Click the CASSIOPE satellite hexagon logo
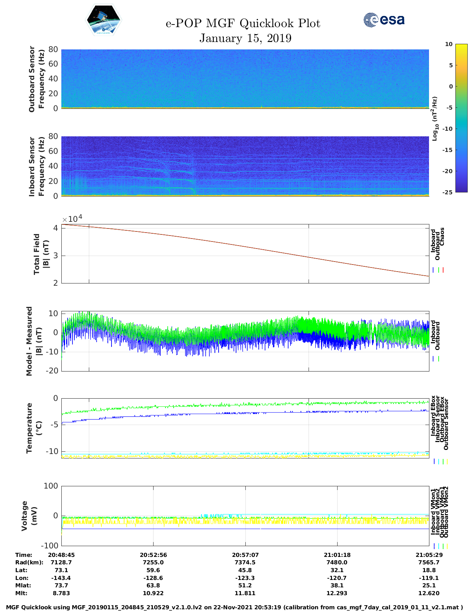 [103, 20]
